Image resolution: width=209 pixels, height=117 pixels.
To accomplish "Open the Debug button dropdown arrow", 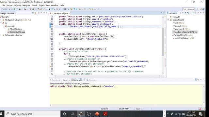I will coord(12,9).
